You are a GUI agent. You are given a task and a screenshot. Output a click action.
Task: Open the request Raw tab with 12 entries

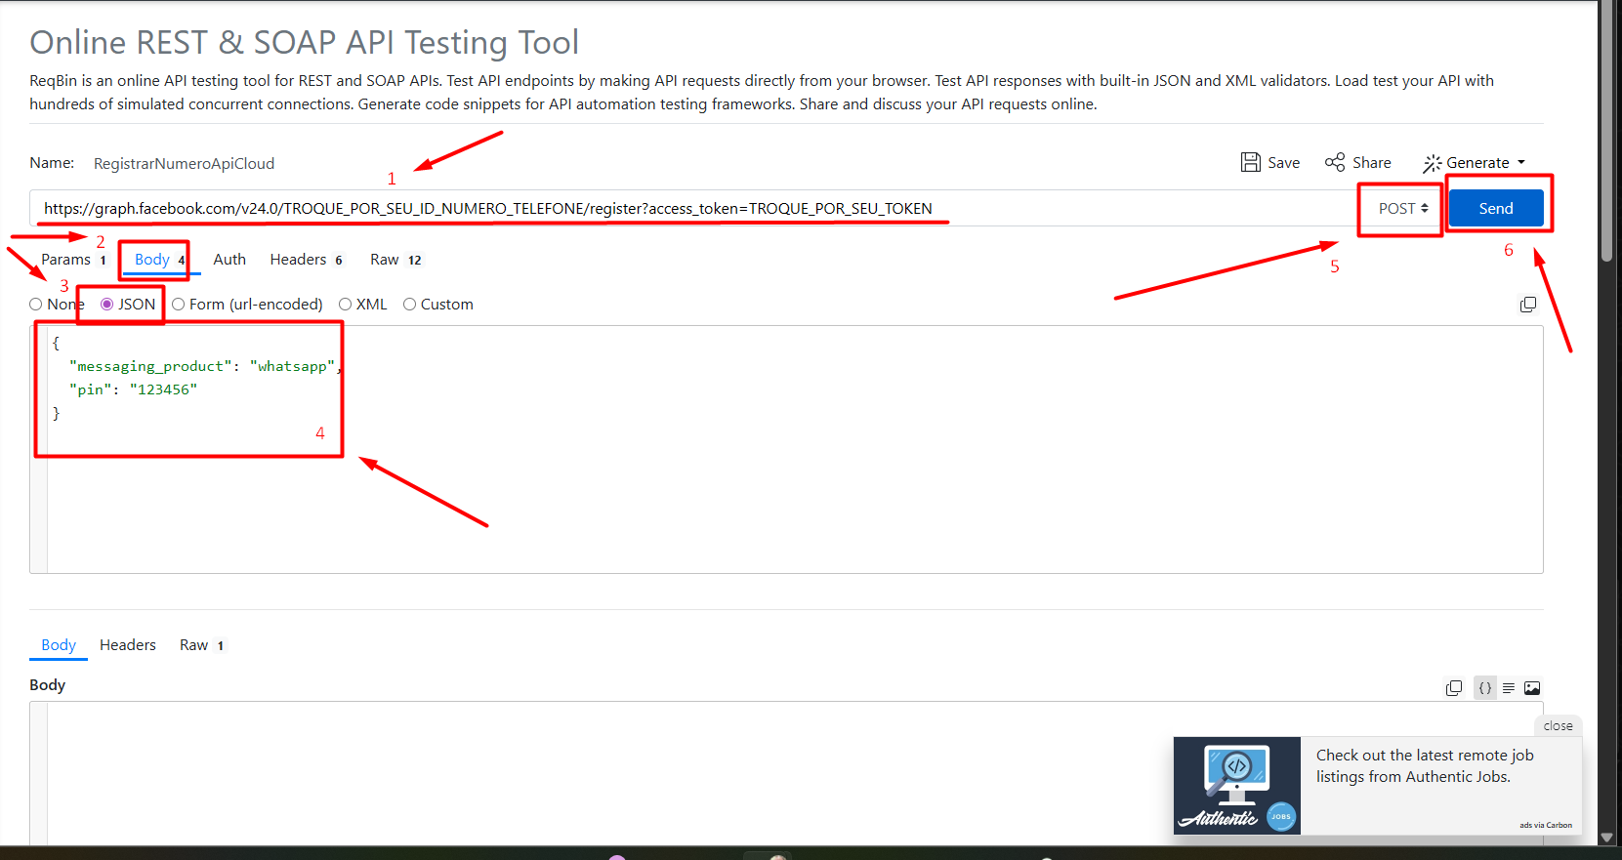click(395, 260)
